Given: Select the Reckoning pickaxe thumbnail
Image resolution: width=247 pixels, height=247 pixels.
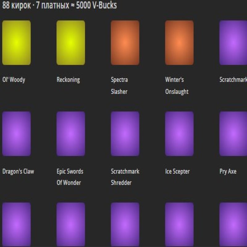Looking at the screenshot, I should (70, 42).
